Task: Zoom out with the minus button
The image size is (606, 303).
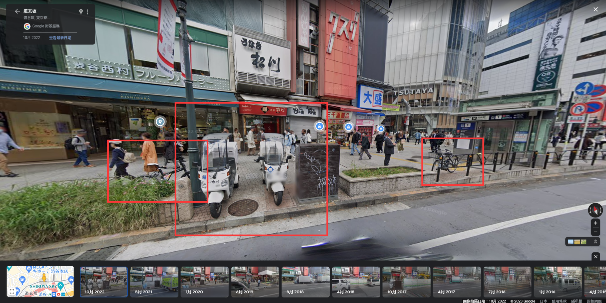Action: [595, 232]
